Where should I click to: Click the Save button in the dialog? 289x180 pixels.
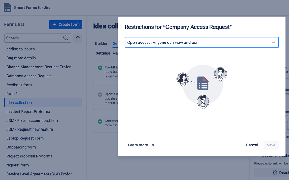coord(271,145)
